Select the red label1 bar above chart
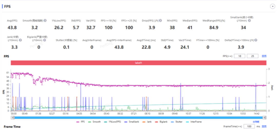Viewport: 277px width, 130px height. 138,63
